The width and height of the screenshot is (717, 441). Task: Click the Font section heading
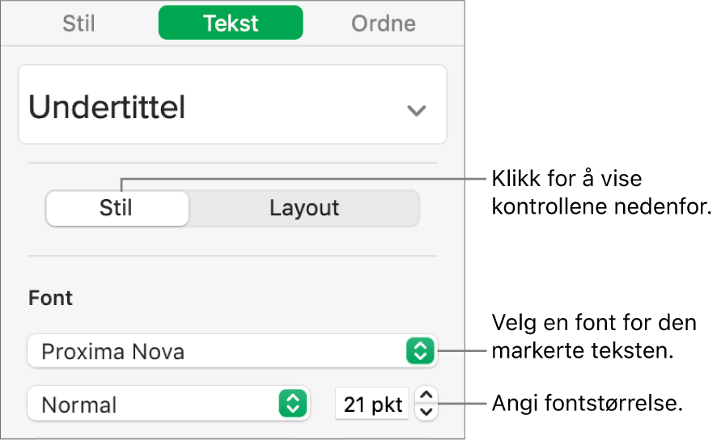(50, 298)
